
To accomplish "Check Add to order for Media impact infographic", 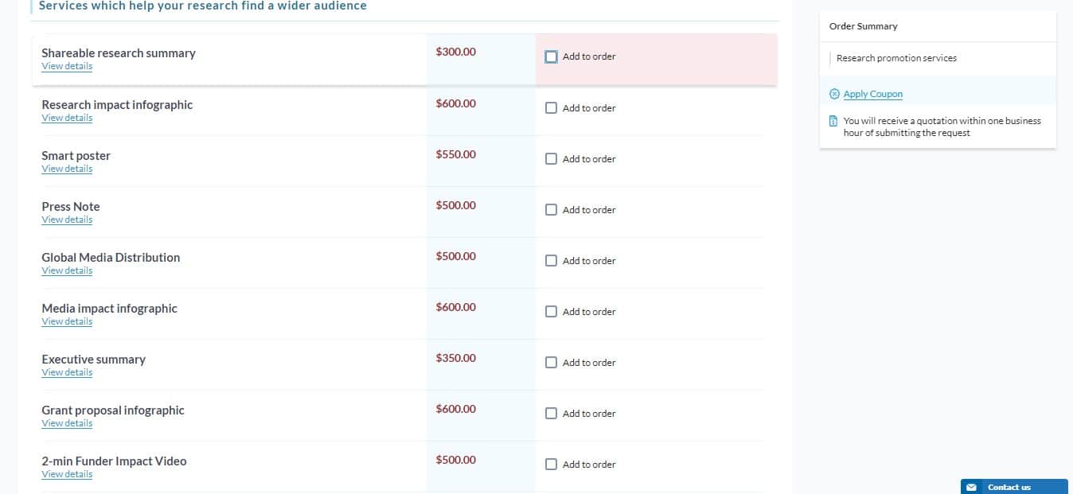I will (551, 312).
